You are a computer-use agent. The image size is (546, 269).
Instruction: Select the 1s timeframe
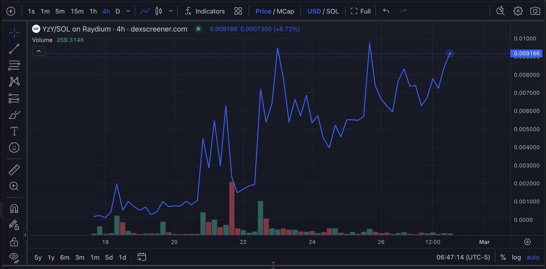pyautogui.click(x=31, y=11)
